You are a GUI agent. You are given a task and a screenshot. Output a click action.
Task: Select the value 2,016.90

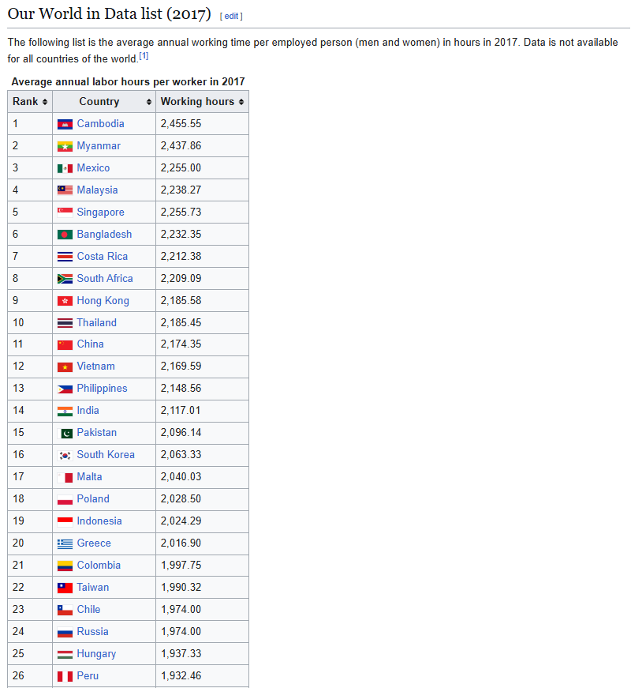click(x=181, y=543)
